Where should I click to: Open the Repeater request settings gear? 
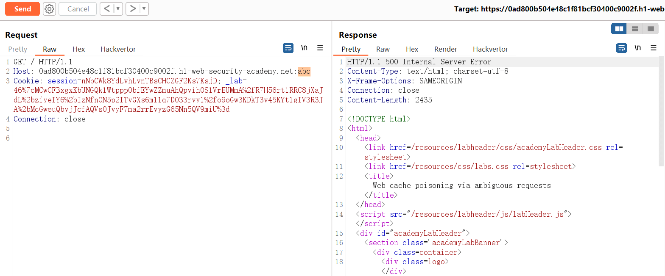point(50,9)
